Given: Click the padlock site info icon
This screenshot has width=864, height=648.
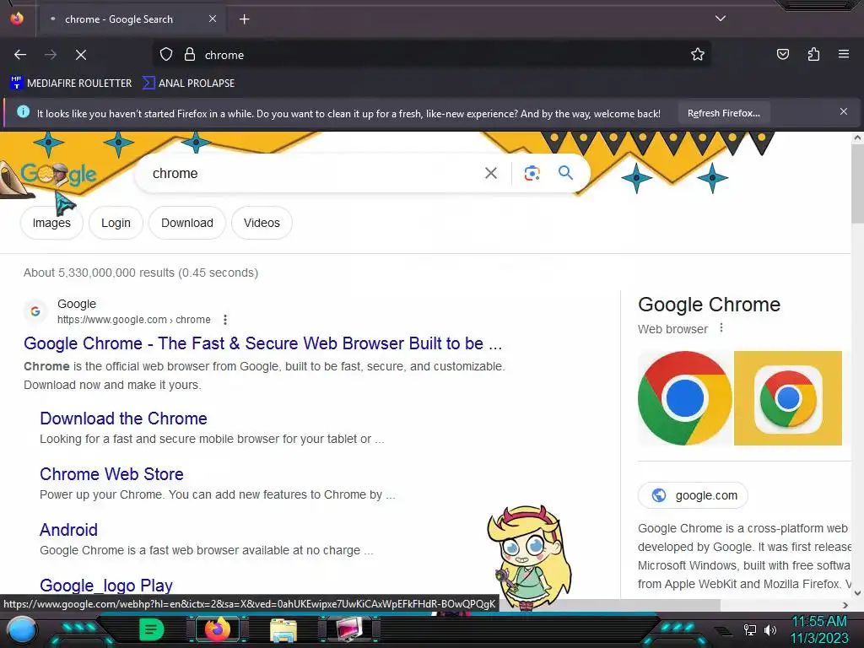Looking at the screenshot, I should point(190,55).
